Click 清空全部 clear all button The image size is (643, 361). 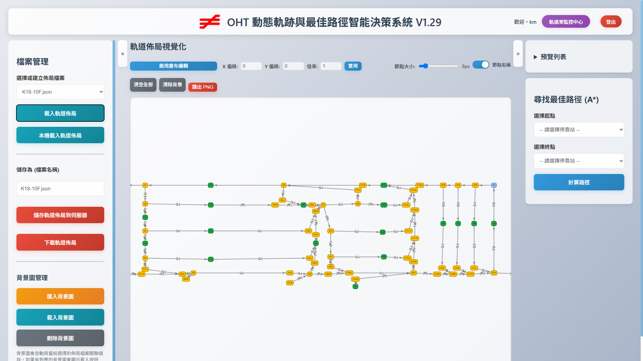point(143,85)
